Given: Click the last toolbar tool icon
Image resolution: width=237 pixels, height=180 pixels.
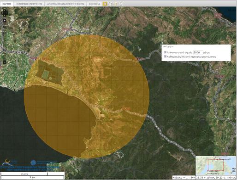Looking at the screenshot, I should [121, 4].
